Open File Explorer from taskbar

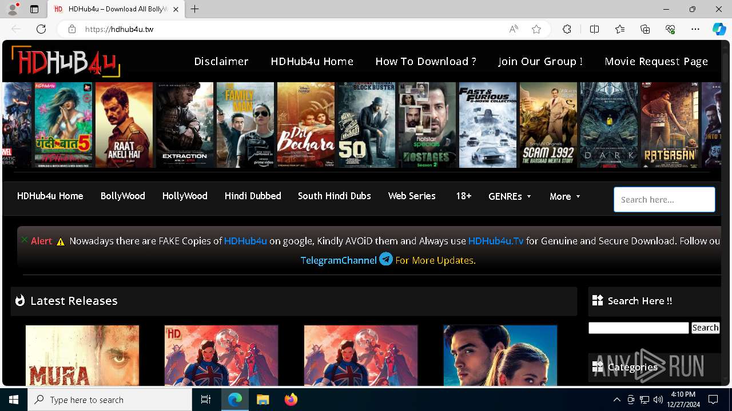pyautogui.click(x=262, y=400)
